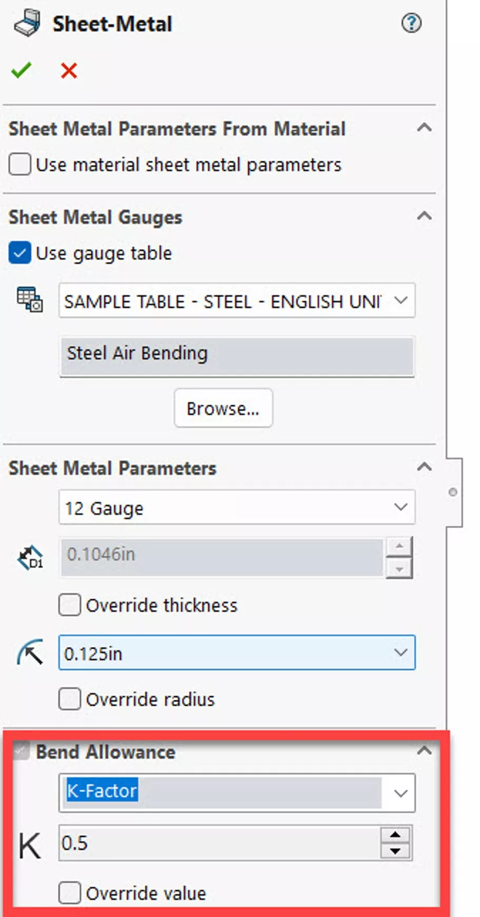Click the 0.5 K-factor value field
Image resolution: width=480 pixels, height=917 pixels.
(x=219, y=843)
